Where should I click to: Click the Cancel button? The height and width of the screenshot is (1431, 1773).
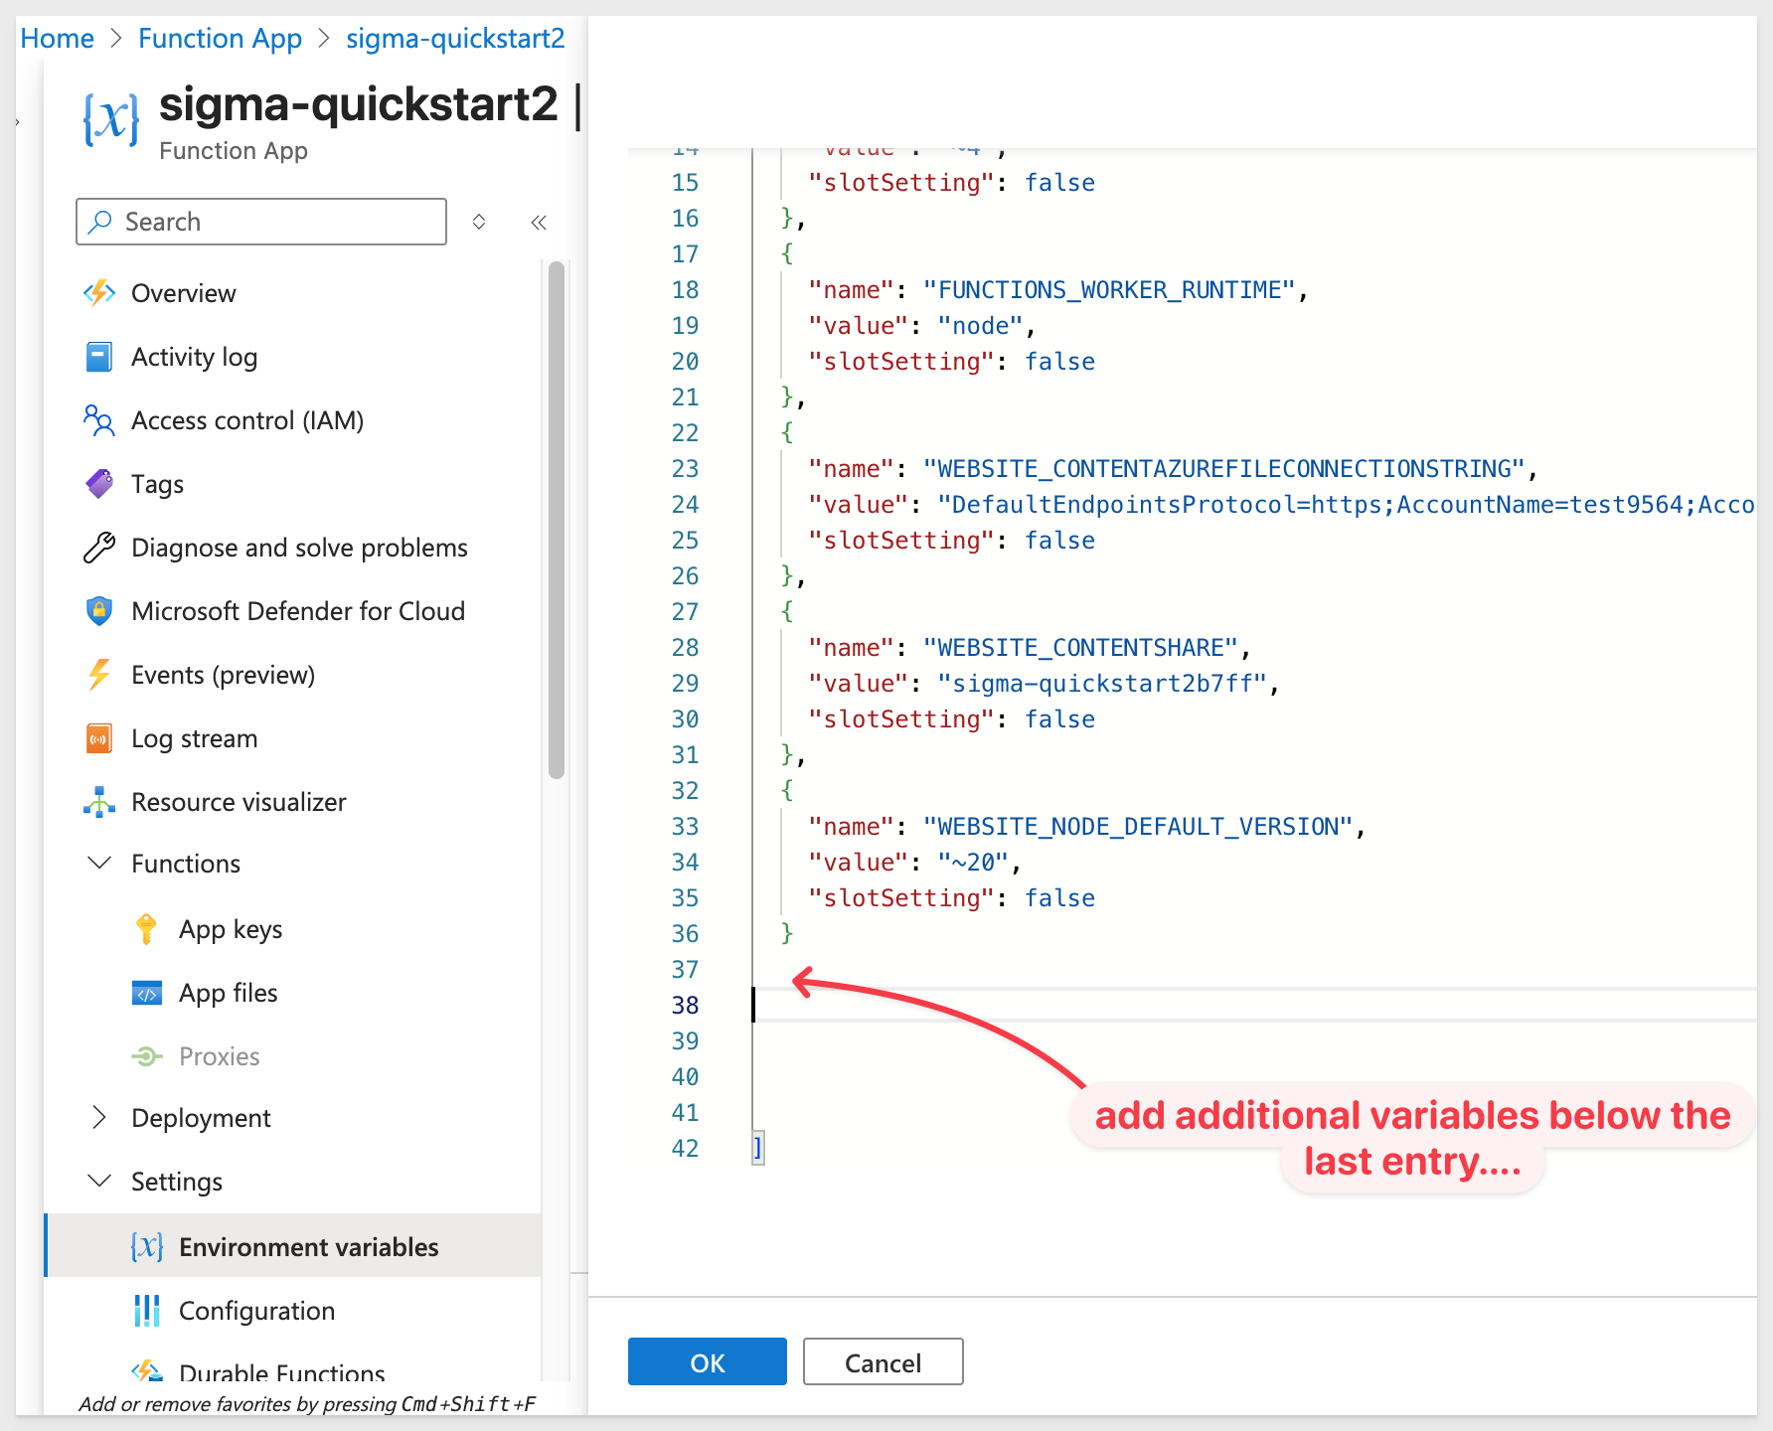click(x=883, y=1361)
